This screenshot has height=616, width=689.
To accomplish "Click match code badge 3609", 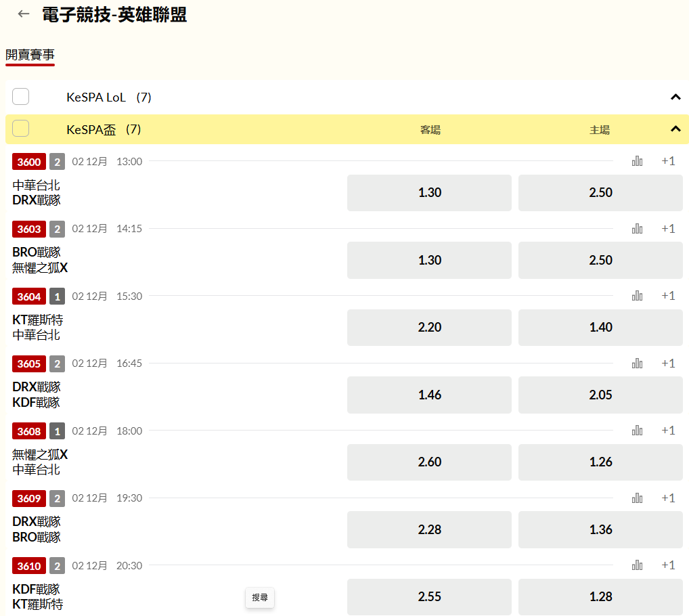I will 29,498.
